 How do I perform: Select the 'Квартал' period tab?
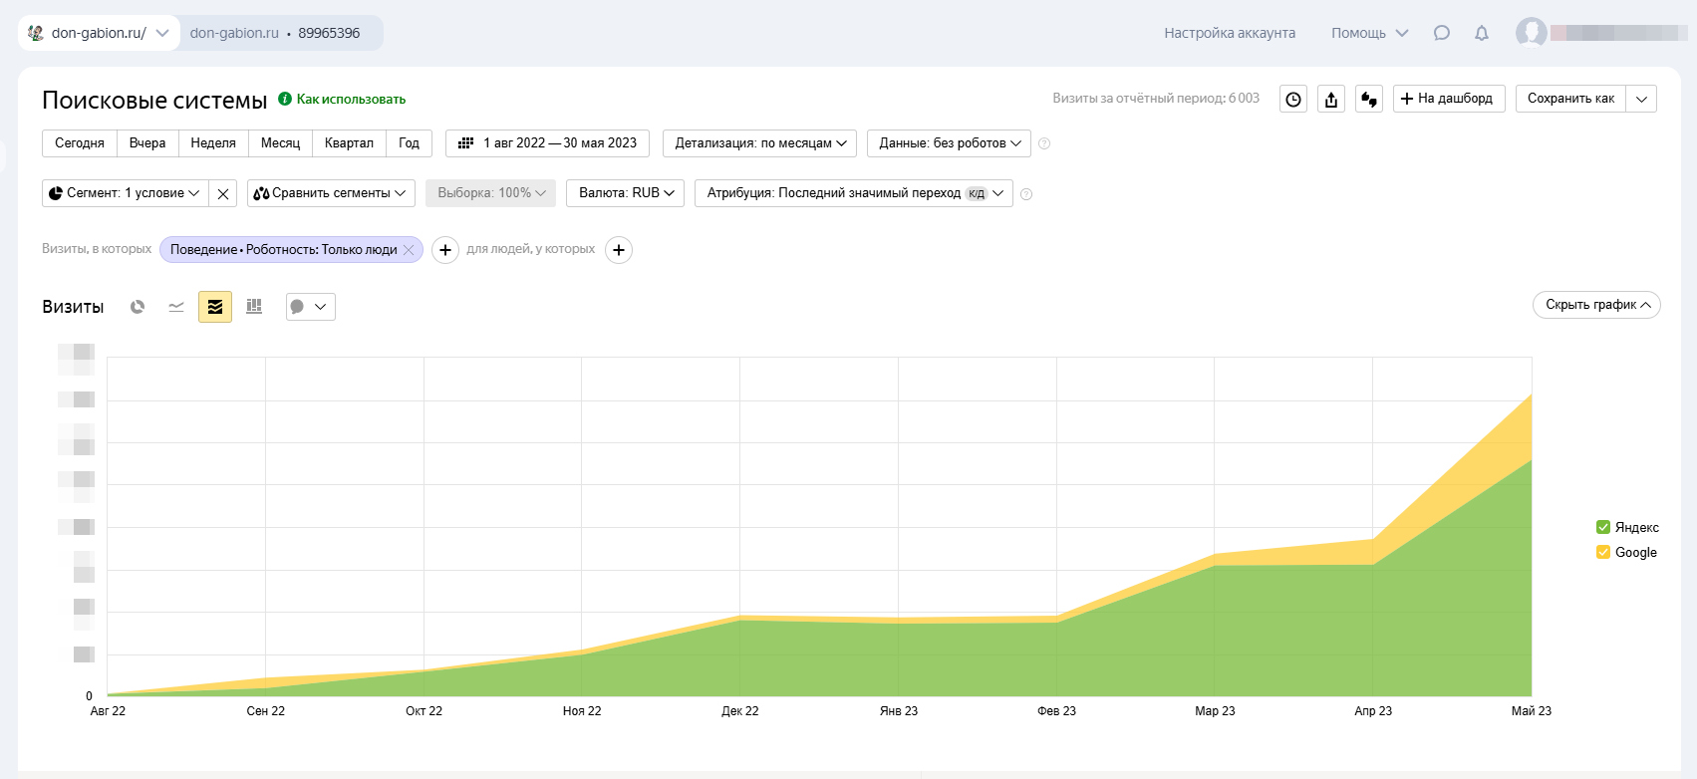pyautogui.click(x=349, y=143)
